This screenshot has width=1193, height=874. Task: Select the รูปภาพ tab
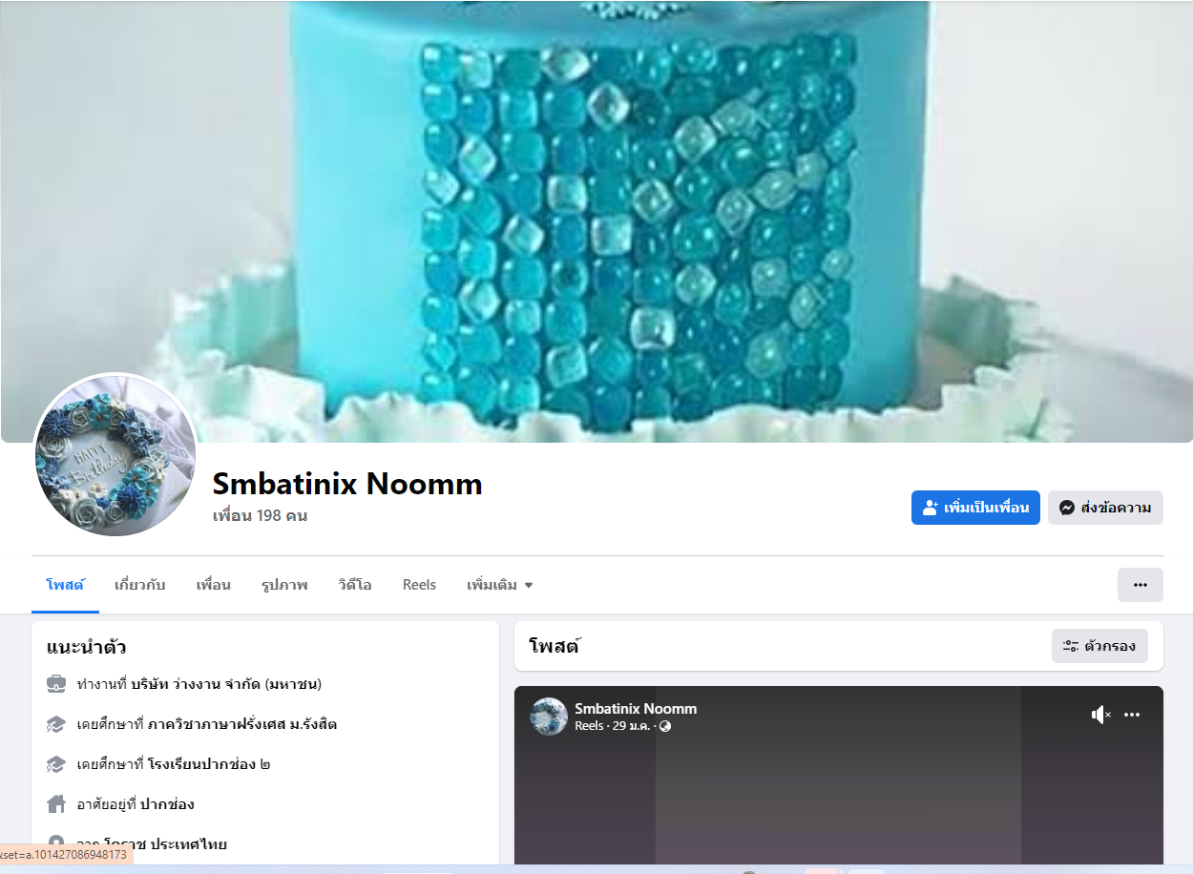click(284, 585)
